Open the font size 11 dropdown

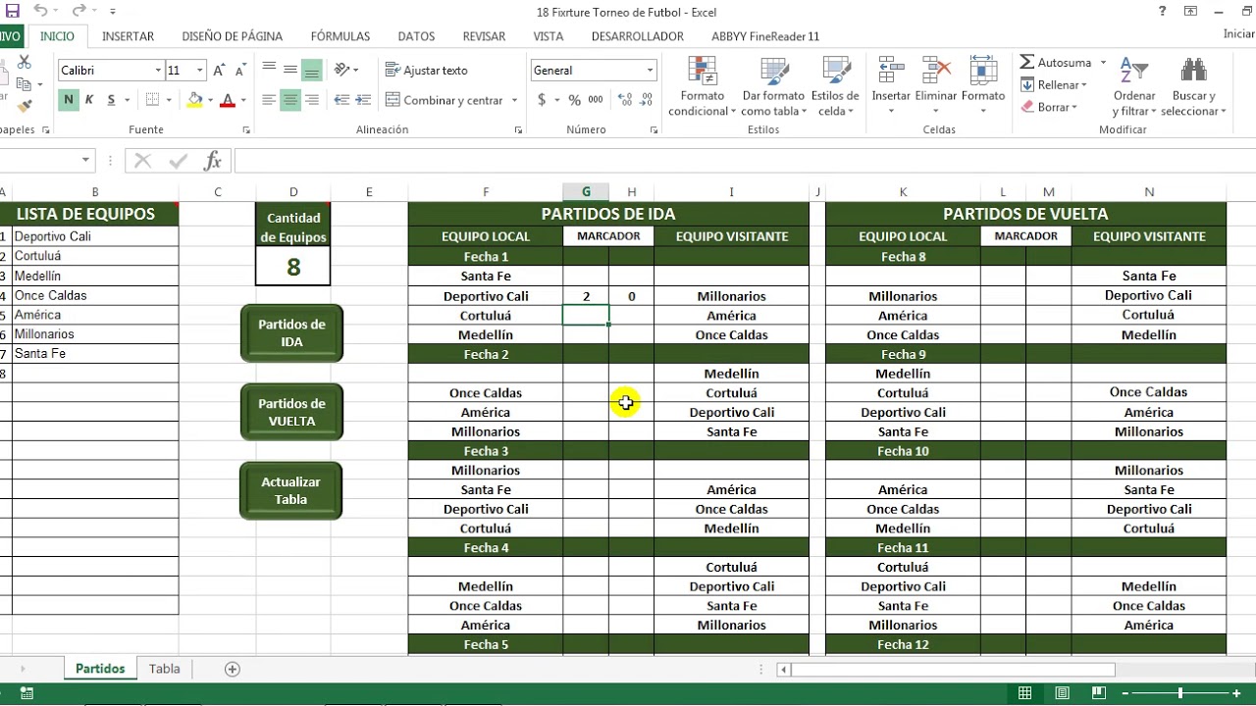[x=199, y=71]
